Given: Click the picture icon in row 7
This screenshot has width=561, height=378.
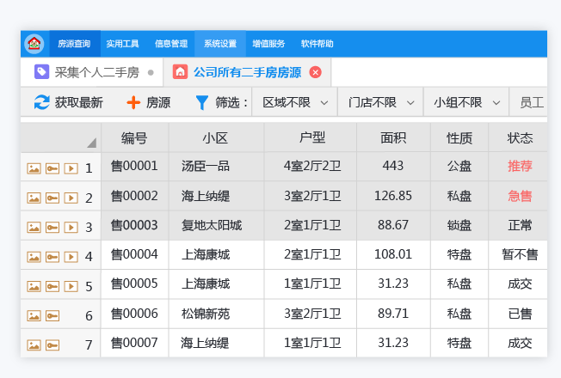Looking at the screenshot, I should pyautogui.click(x=34, y=344).
